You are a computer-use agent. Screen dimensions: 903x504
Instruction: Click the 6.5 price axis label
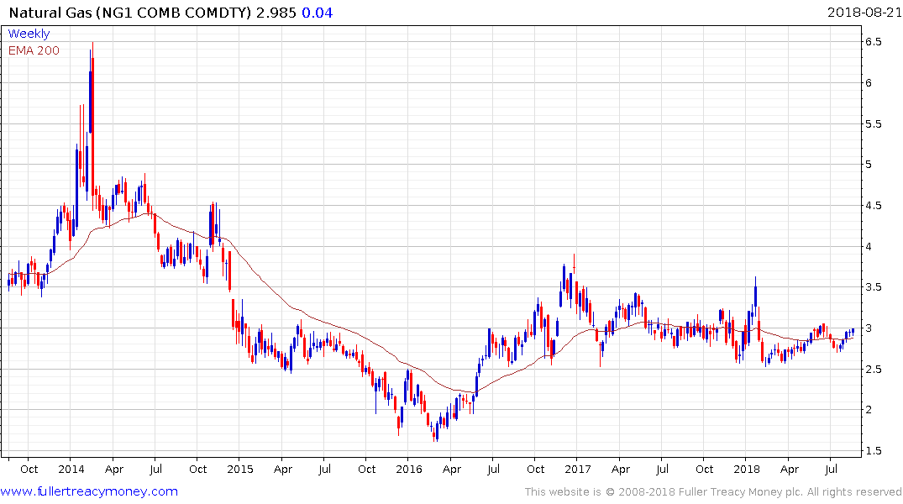point(873,42)
